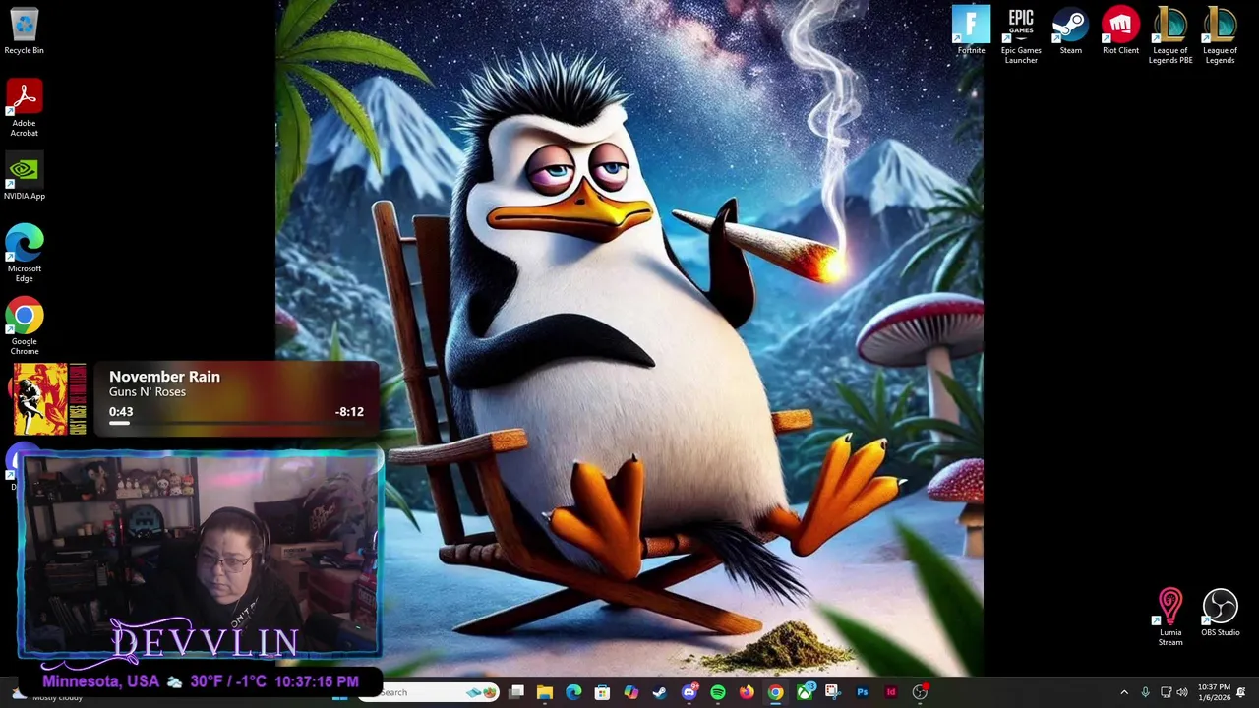Select the League of Legends desktop icon
Viewport: 1259px width, 708px height.
(1220, 36)
